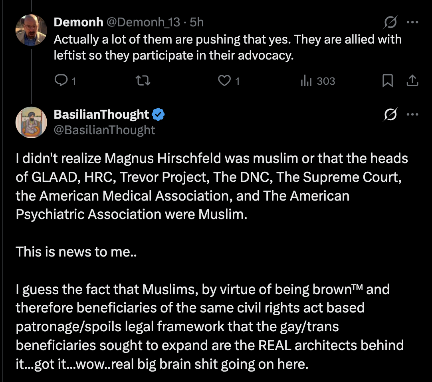432x382 pixels.
Task: Open Demonh's profile picture
Action: (x=31, y=30)
